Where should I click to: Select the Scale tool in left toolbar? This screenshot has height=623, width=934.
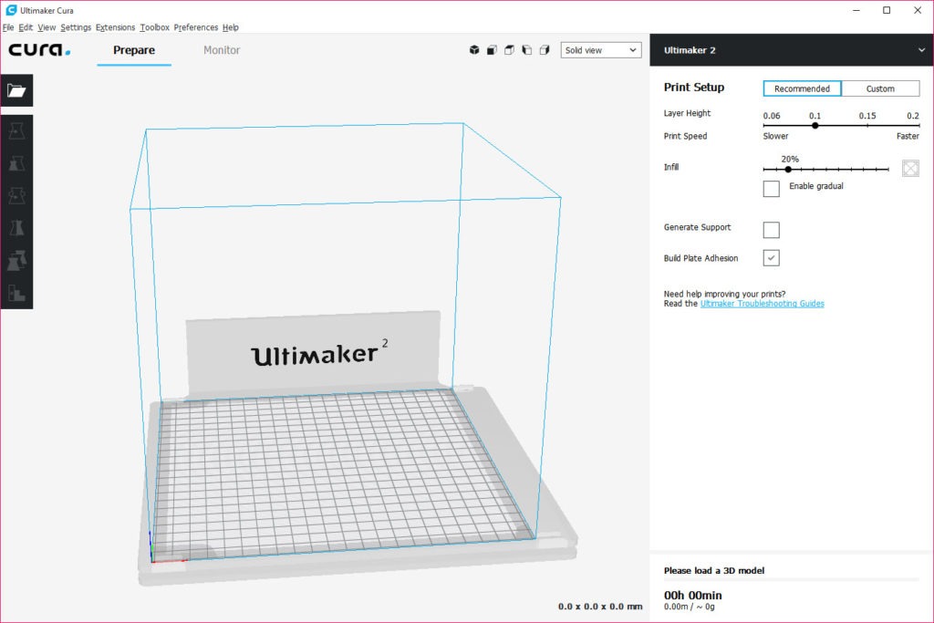16,164
